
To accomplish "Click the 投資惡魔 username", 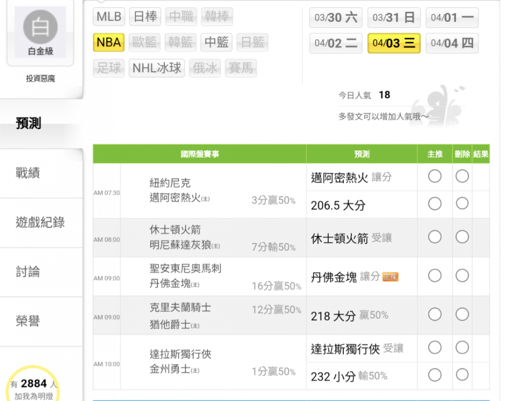I will [x=41, y=79].
